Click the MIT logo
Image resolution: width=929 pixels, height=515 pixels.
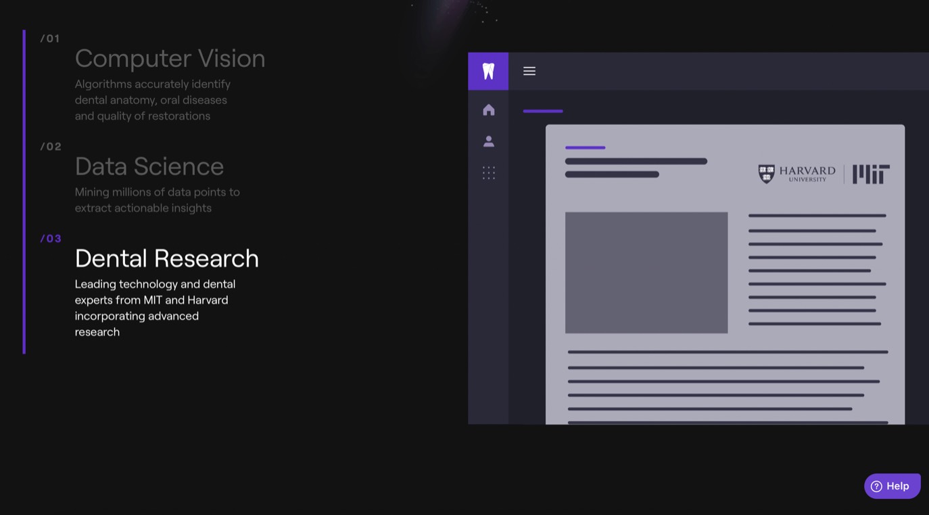(x=871, y=174)
